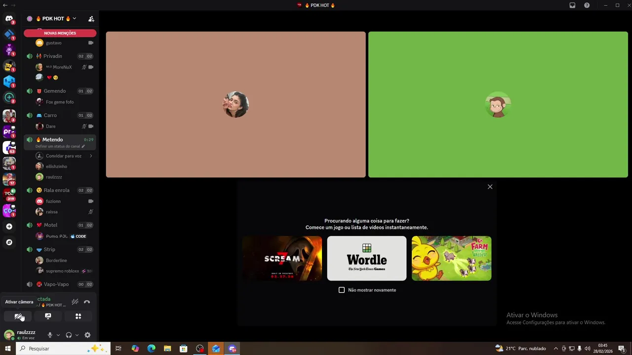Start screen sharing in voice panel
The image size is (632, 355).
pos(48,316)
